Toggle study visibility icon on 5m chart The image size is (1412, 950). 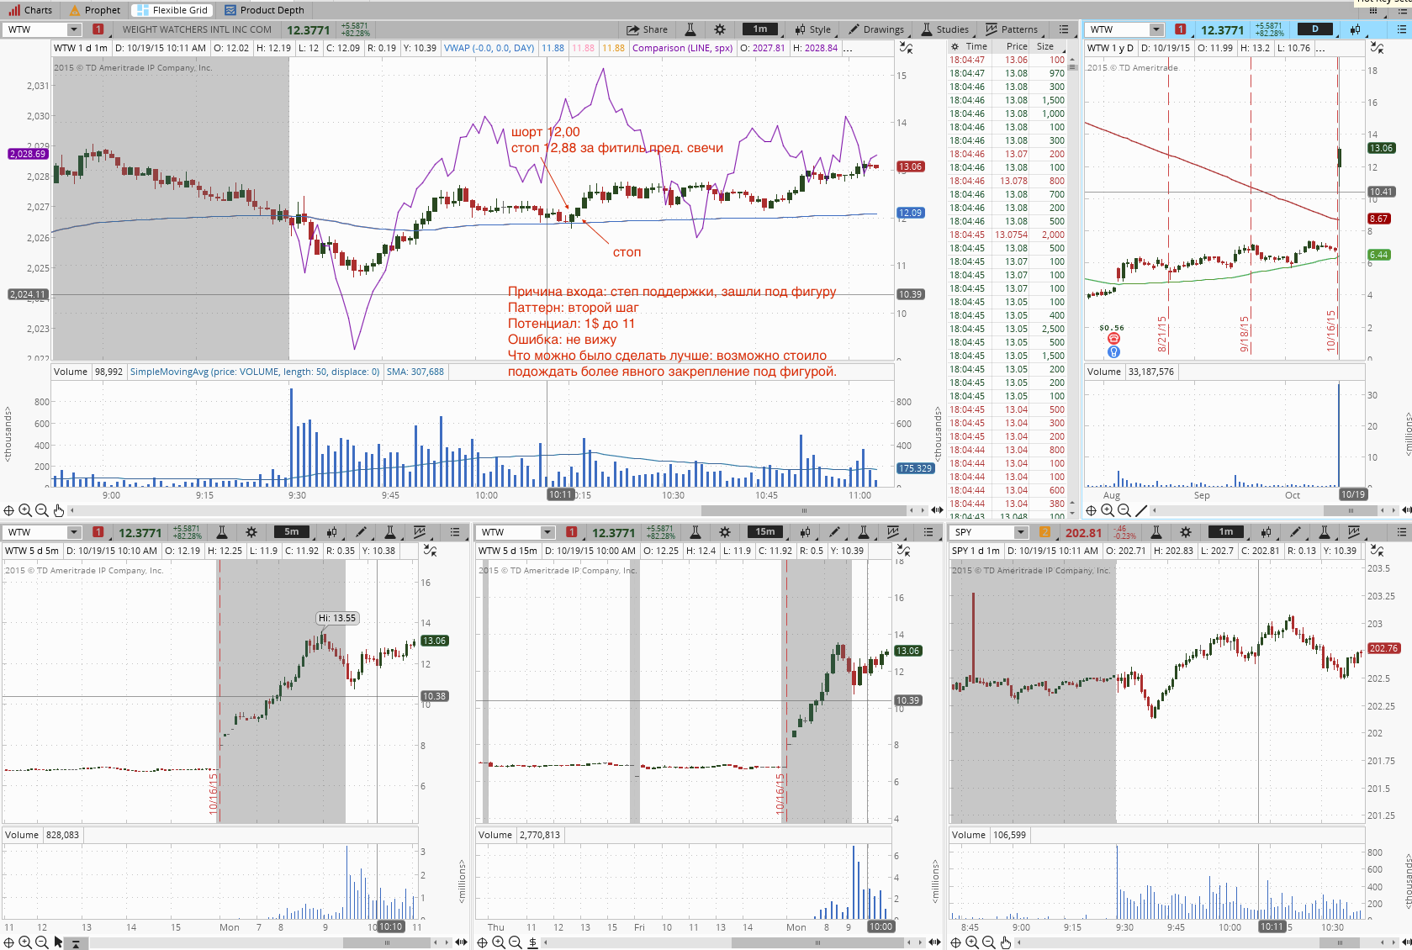pyautogui.click(x=430, y=551)
